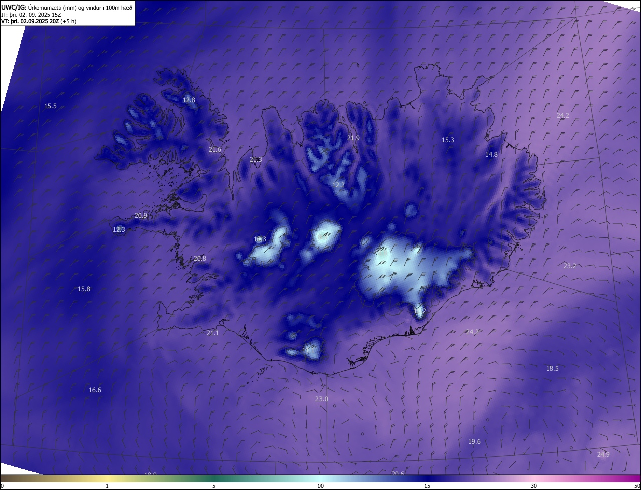Image resolution: width=641 pixels, height=490 pixels.
Task: Click the 12.8 value in the Westfjords
Action: point(189,100)
